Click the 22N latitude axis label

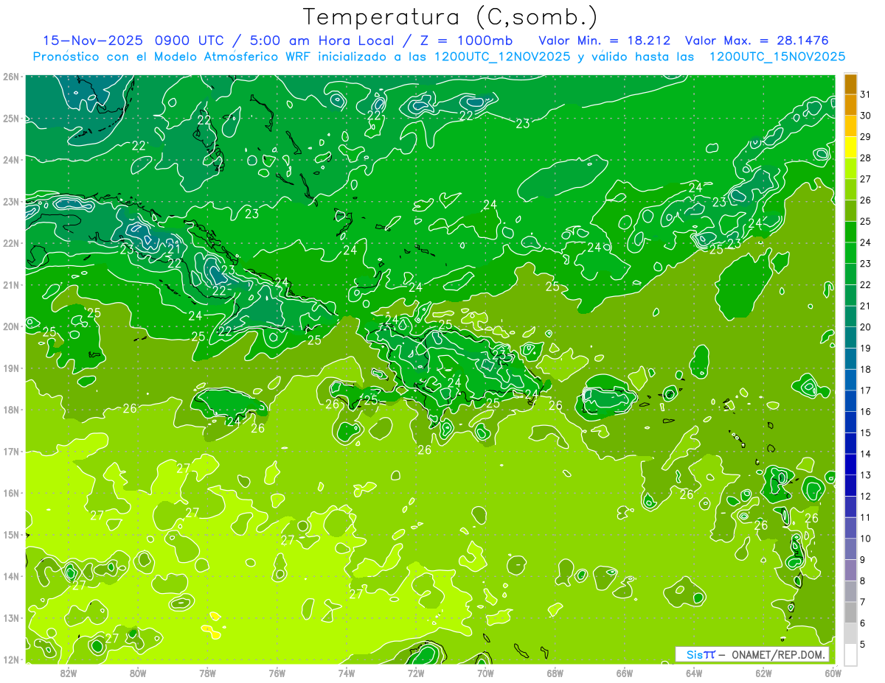[11, 243]
